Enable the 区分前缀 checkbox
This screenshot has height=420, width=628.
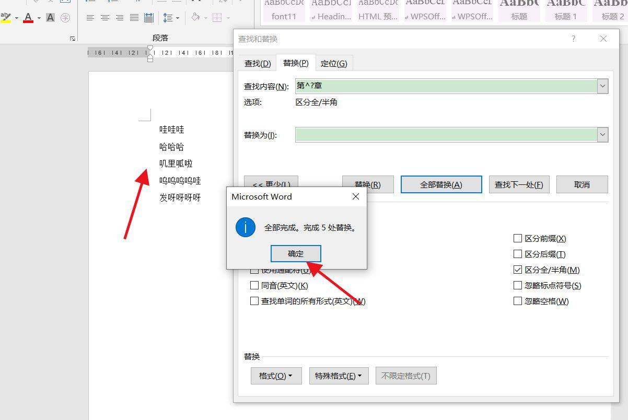(x=518, y=238)
